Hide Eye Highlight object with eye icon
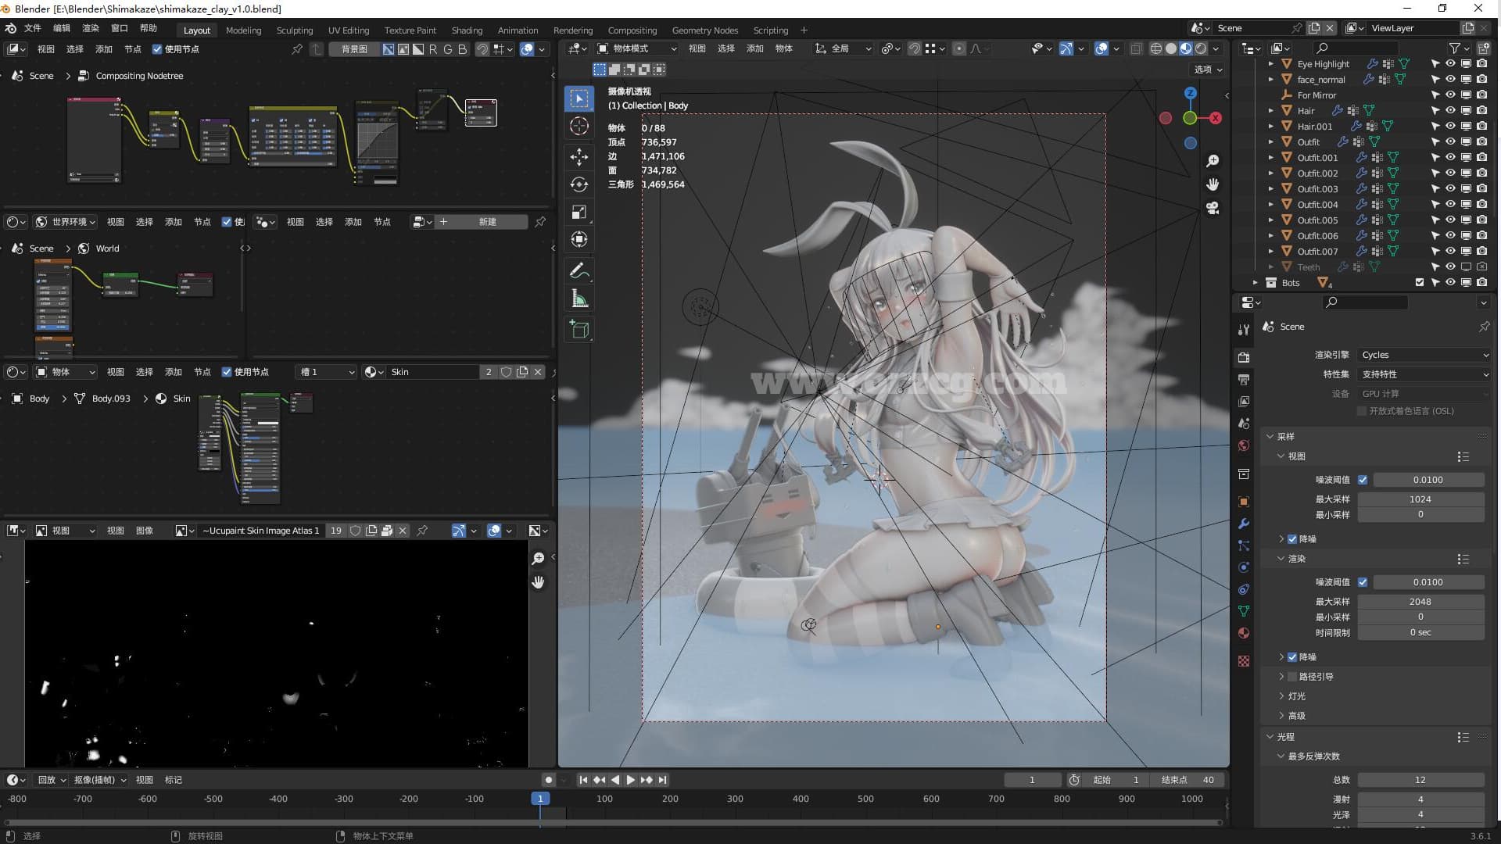 1450,64
